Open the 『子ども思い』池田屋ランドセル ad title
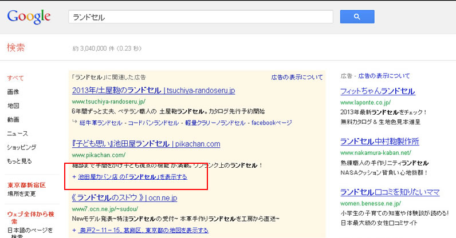The image size is (456, 238). tap(146, 144)
